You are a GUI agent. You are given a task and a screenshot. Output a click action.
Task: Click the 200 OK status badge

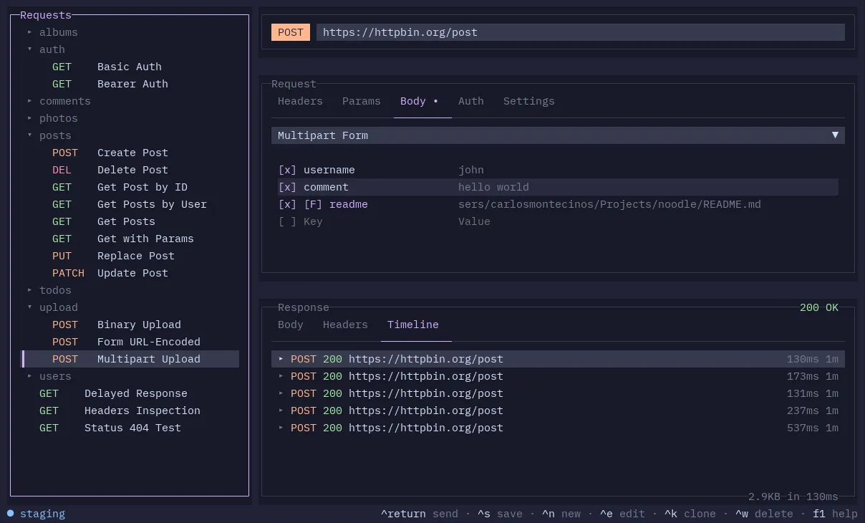tap(819, 307)
